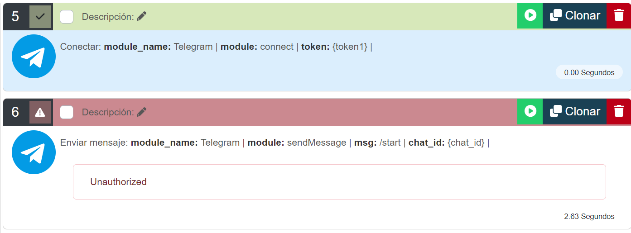Select the step number 6 label
This screenshot has height=233, width=631.
pyautogui.click(x=15, y=112)
